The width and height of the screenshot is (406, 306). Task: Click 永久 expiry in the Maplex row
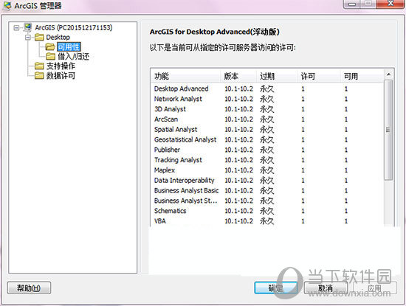(267, 170)
